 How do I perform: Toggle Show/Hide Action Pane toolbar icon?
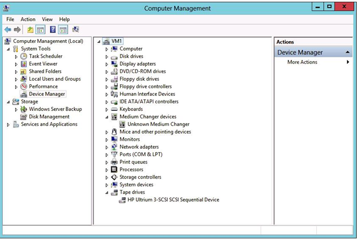tap(63, 30)
